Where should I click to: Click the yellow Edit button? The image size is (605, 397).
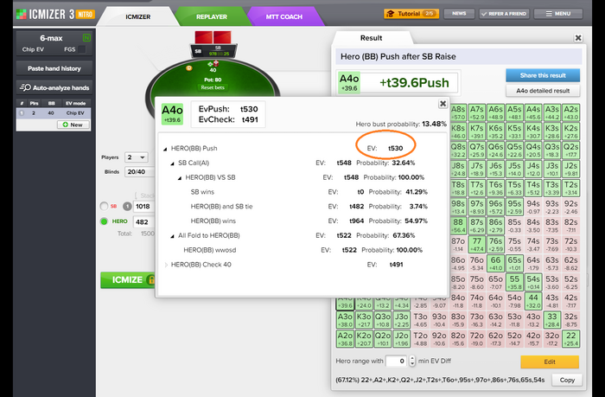click(x=550, y=362)
